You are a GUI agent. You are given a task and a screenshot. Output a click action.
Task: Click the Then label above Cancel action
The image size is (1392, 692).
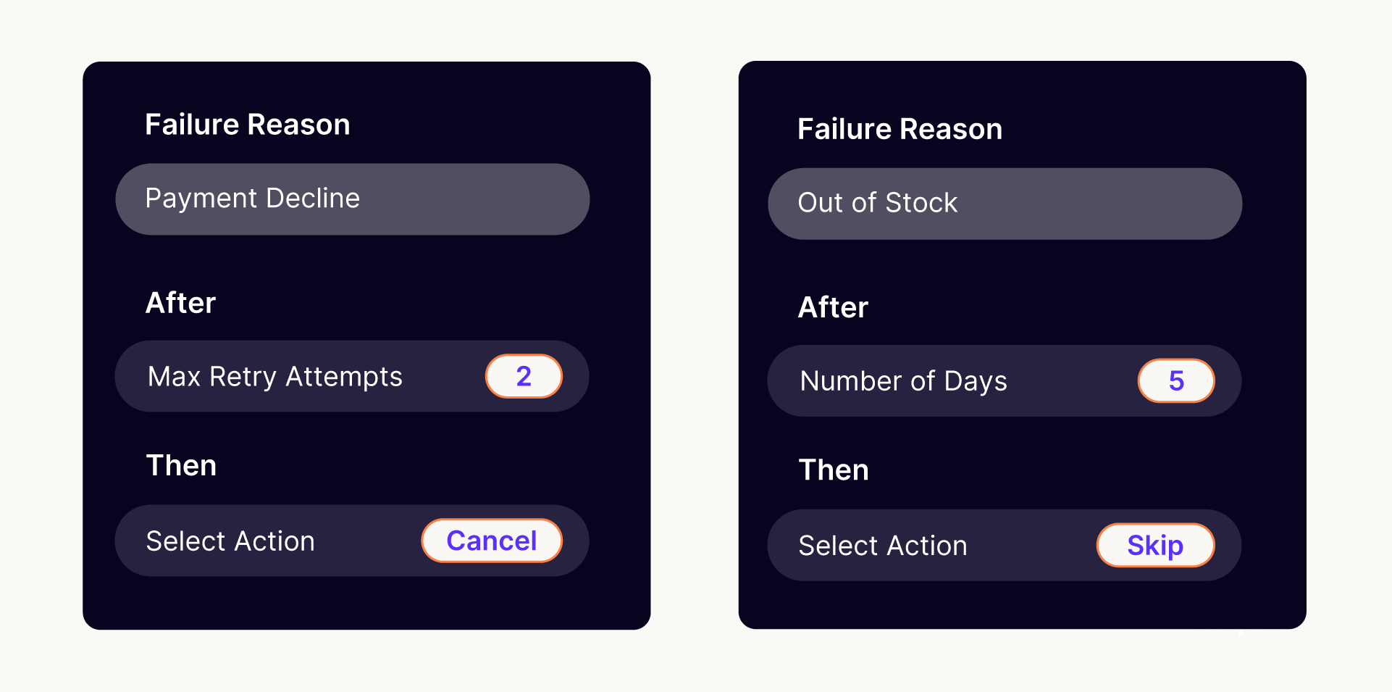pyautogui.click(x=182, y=465)
